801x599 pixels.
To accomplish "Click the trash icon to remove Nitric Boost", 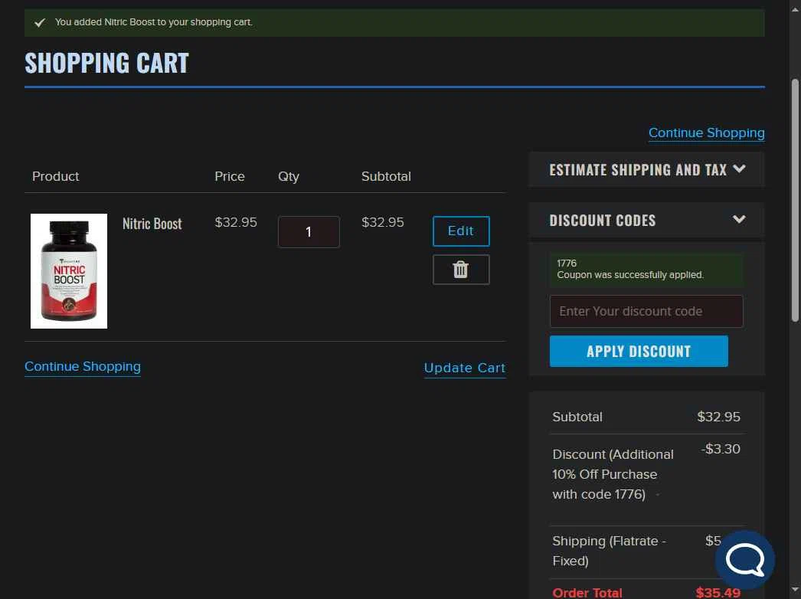I will pos(461,270).
